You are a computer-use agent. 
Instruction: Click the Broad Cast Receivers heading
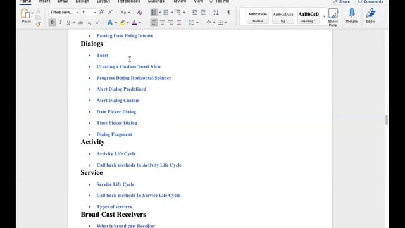[113, 214]
